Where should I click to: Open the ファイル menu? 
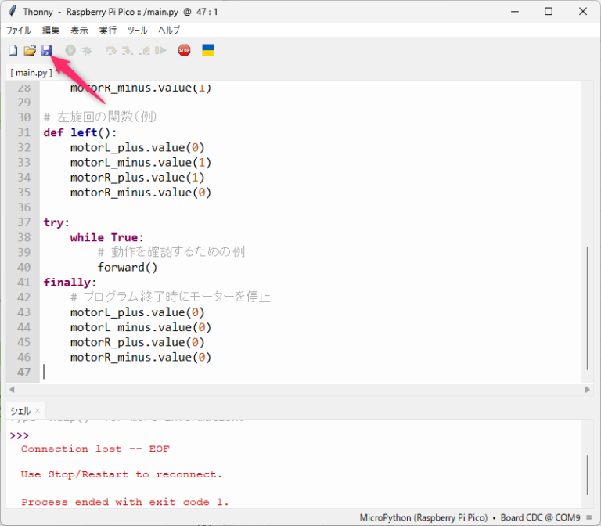pyautogui.click(x=19, y=31)
